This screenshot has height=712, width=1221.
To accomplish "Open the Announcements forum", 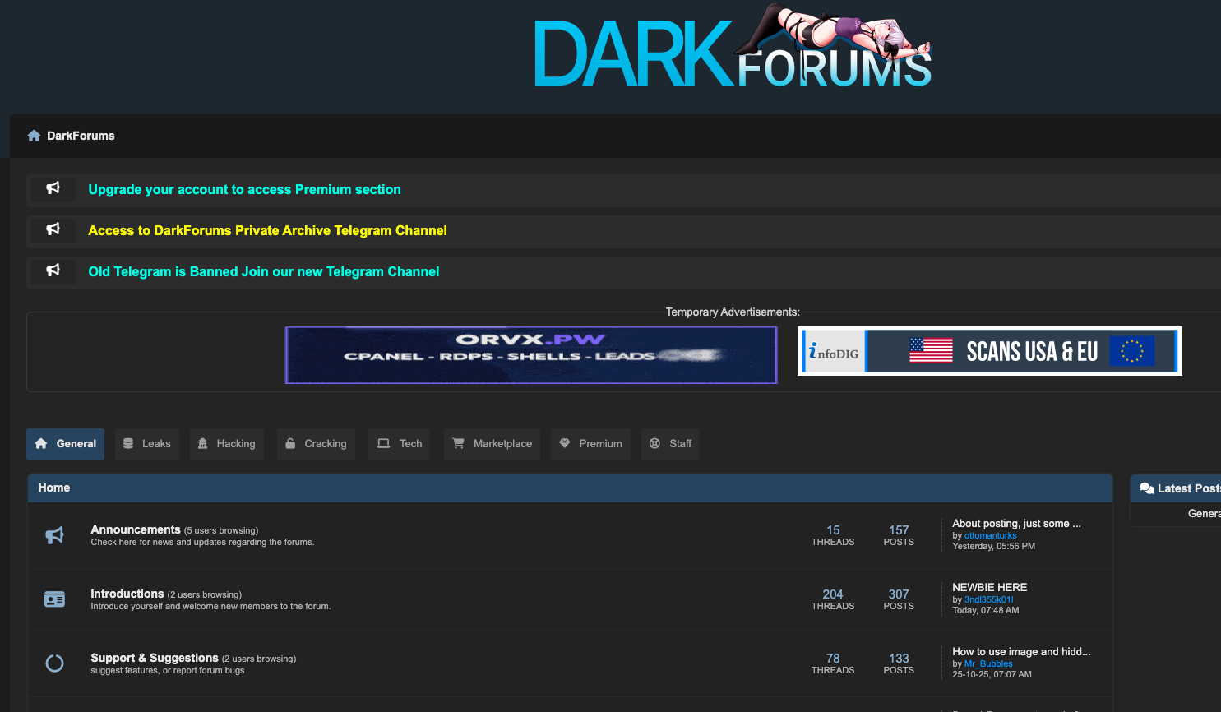I will click(x=136, y=529).
